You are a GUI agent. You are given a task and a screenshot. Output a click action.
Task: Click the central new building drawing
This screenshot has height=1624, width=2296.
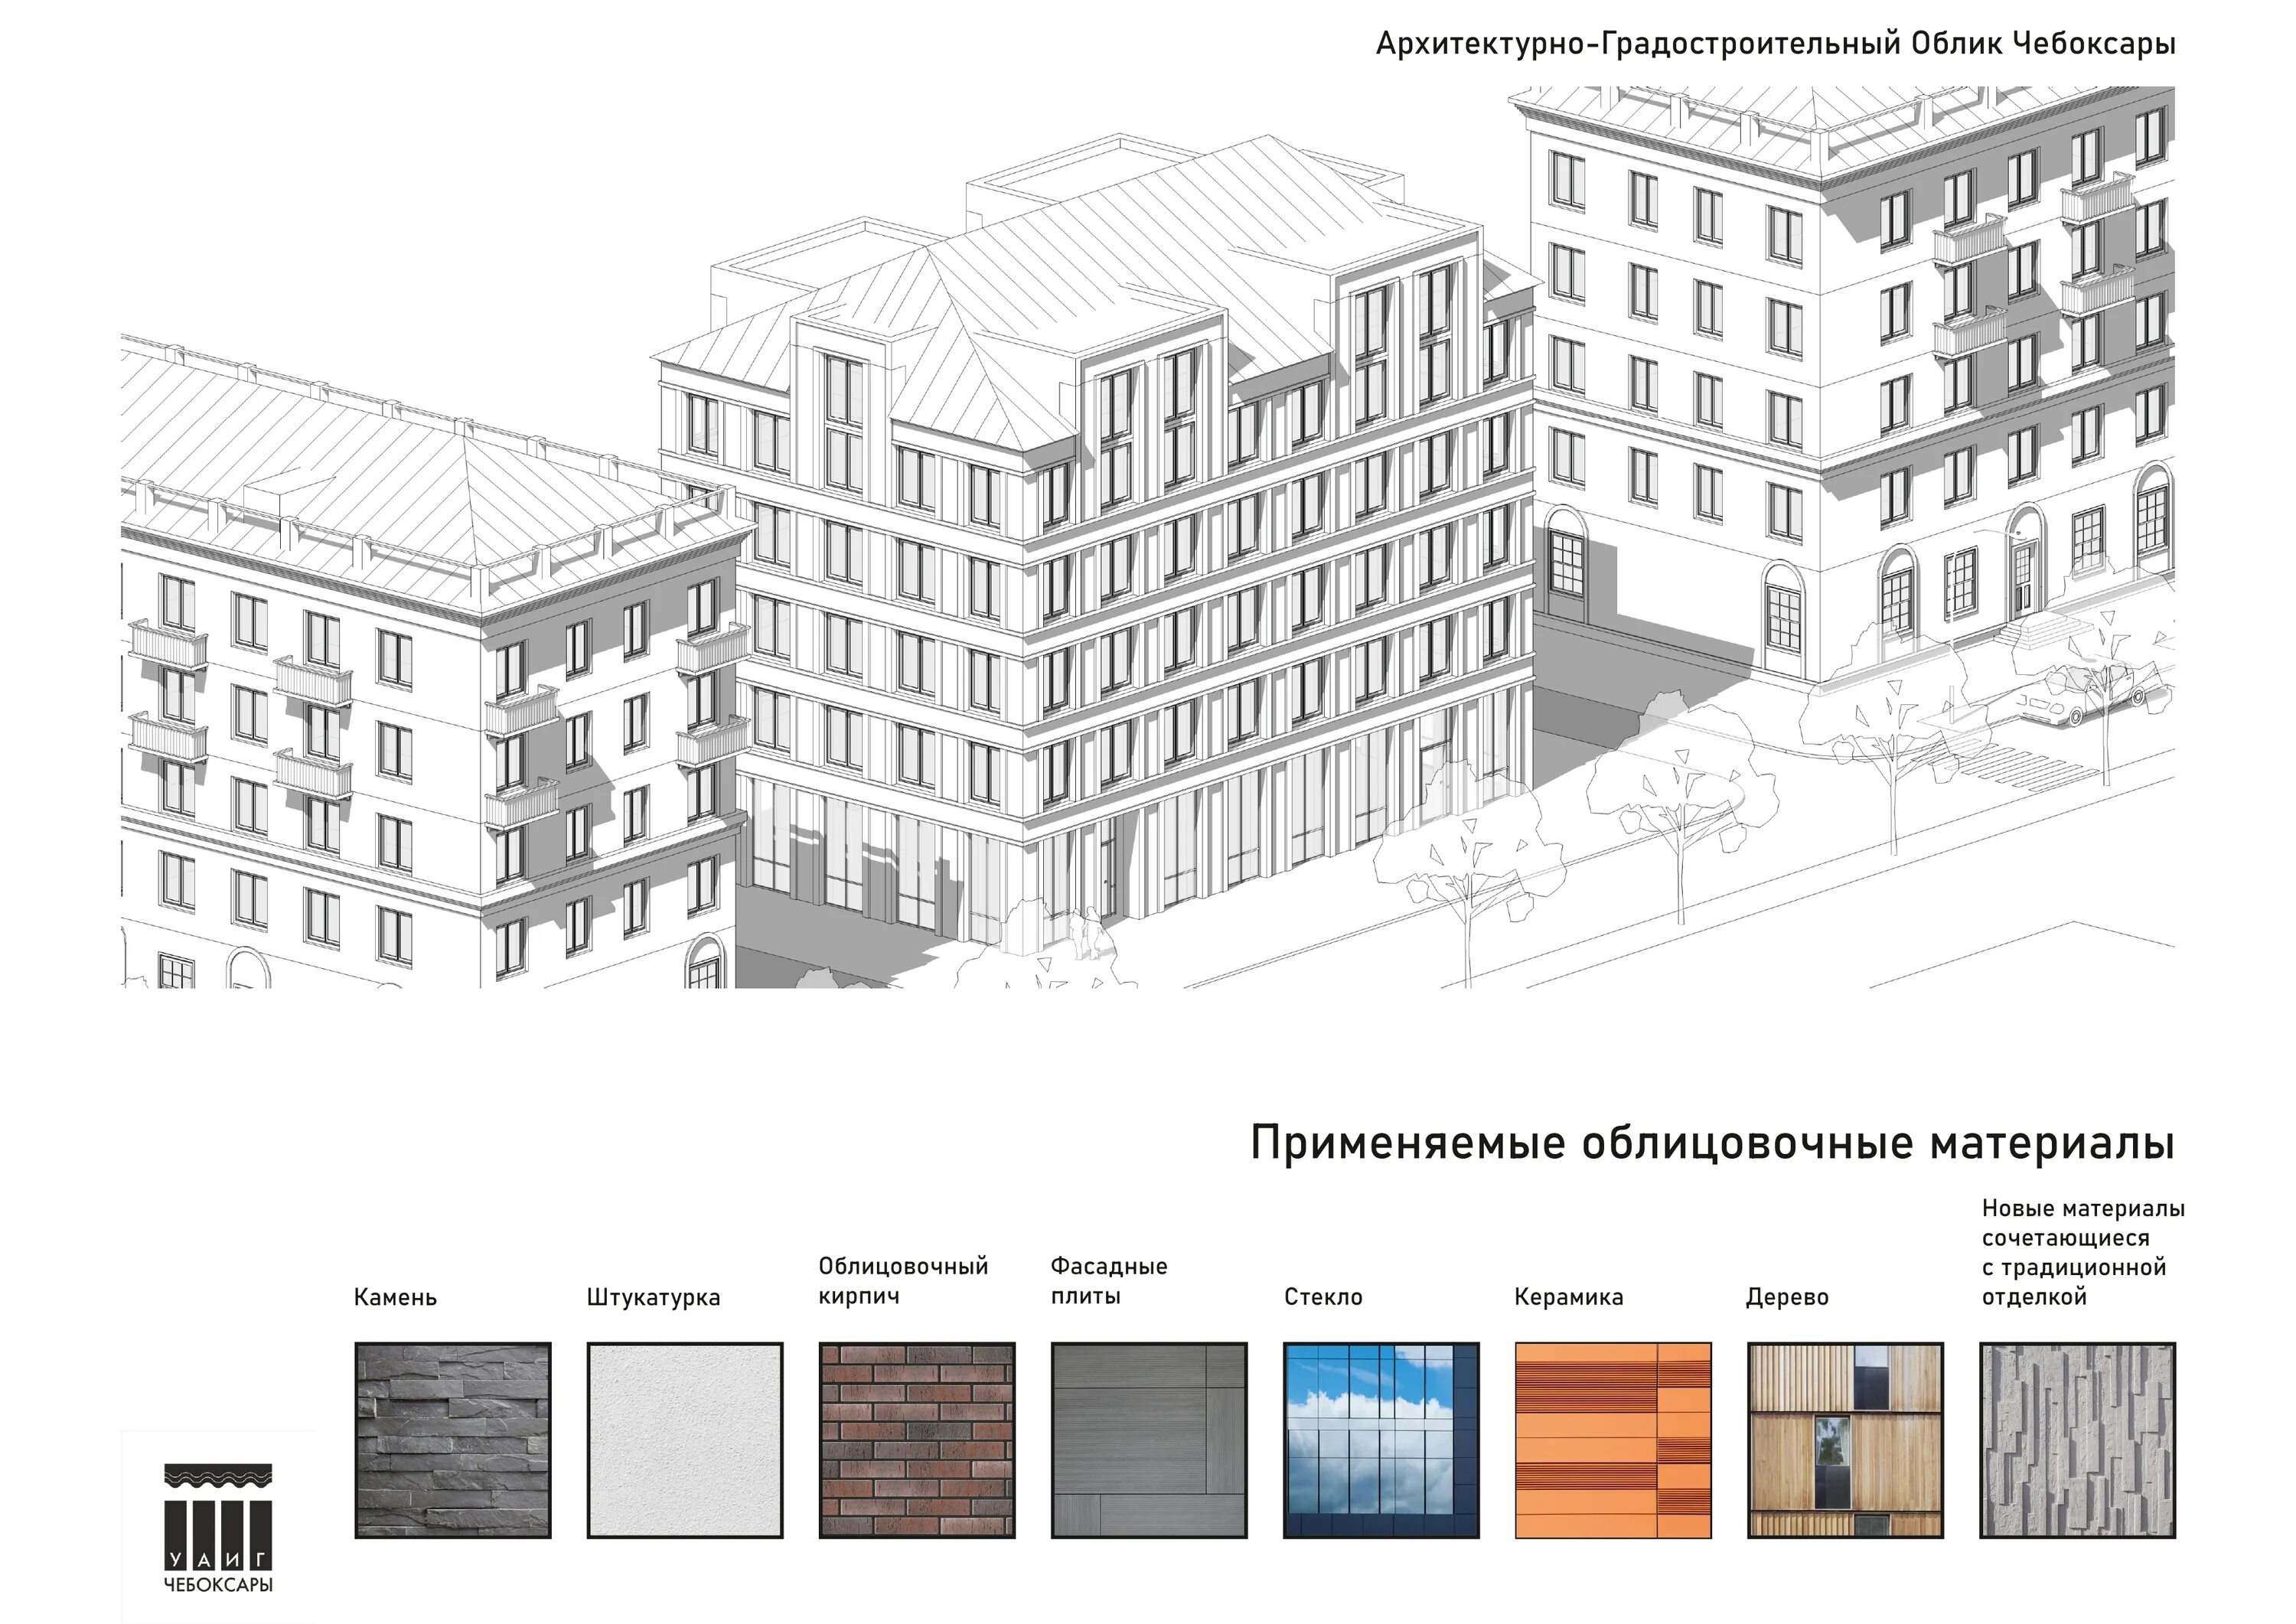click(x=1100, y=560)
